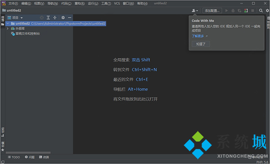Open project panel options gear
The image size is (270, 164).
[x=63, y=18]
